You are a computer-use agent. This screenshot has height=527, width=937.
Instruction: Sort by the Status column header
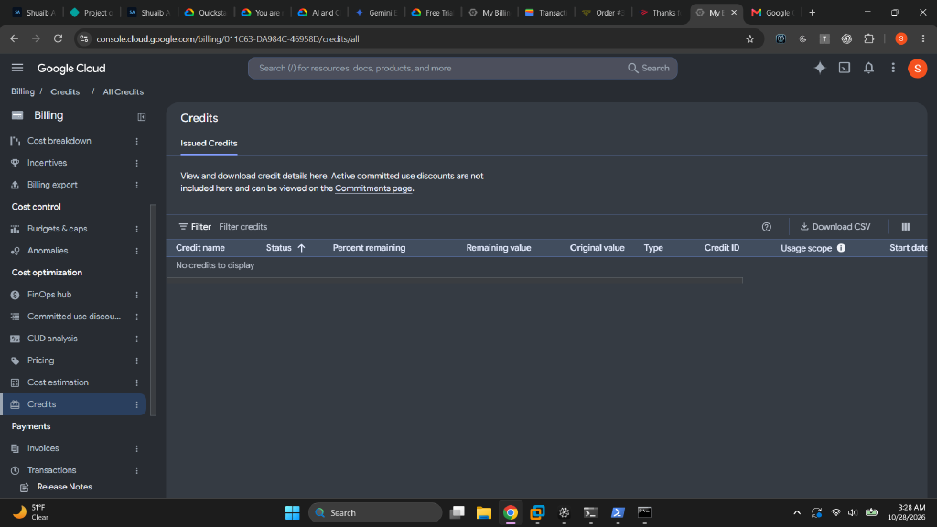(x=285, y=248)
